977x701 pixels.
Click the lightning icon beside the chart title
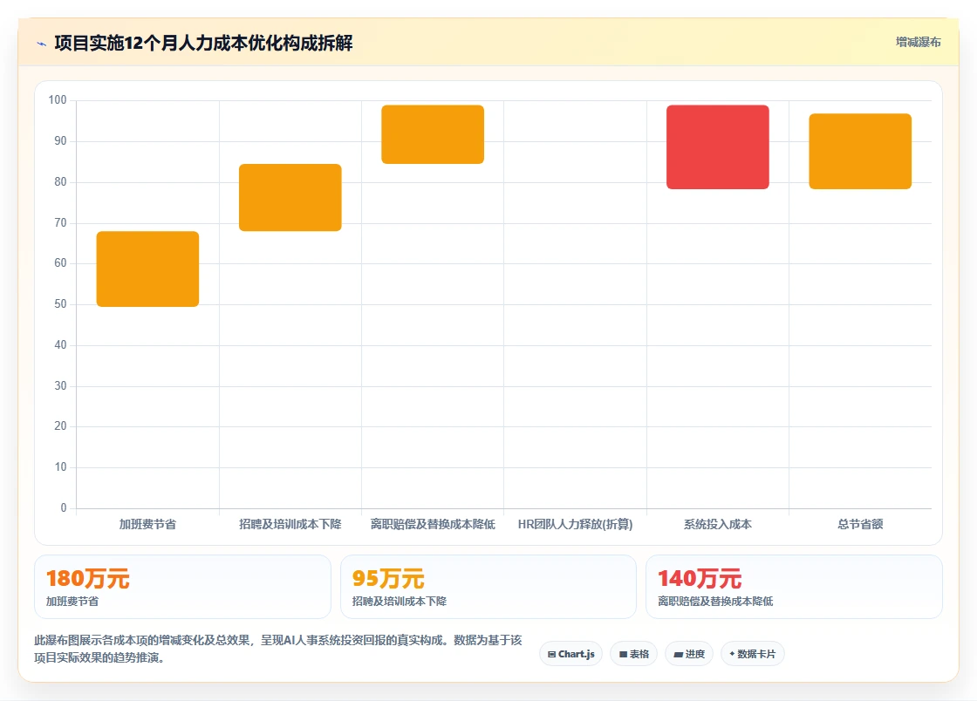tap(41, 44)
